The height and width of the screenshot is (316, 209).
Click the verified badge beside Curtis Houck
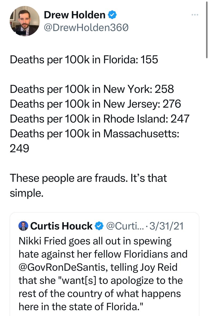click(99, 226)
